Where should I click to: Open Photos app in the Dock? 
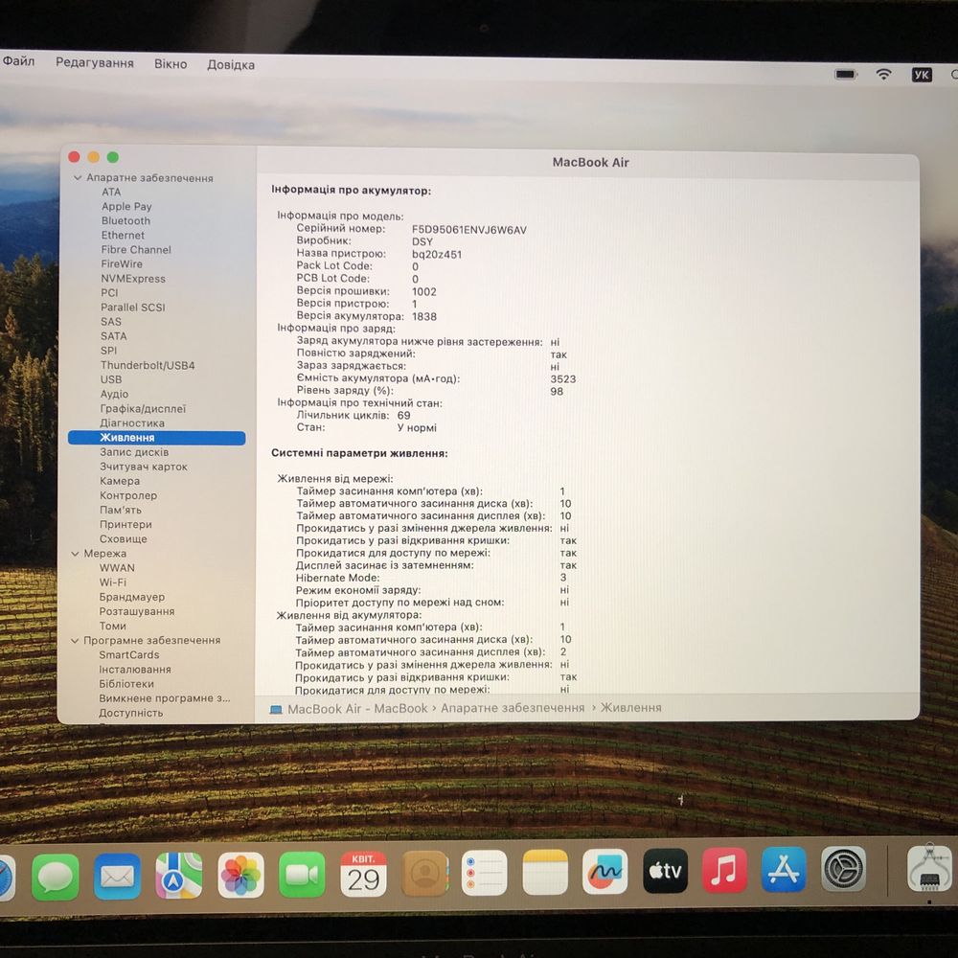click(240, 875)
